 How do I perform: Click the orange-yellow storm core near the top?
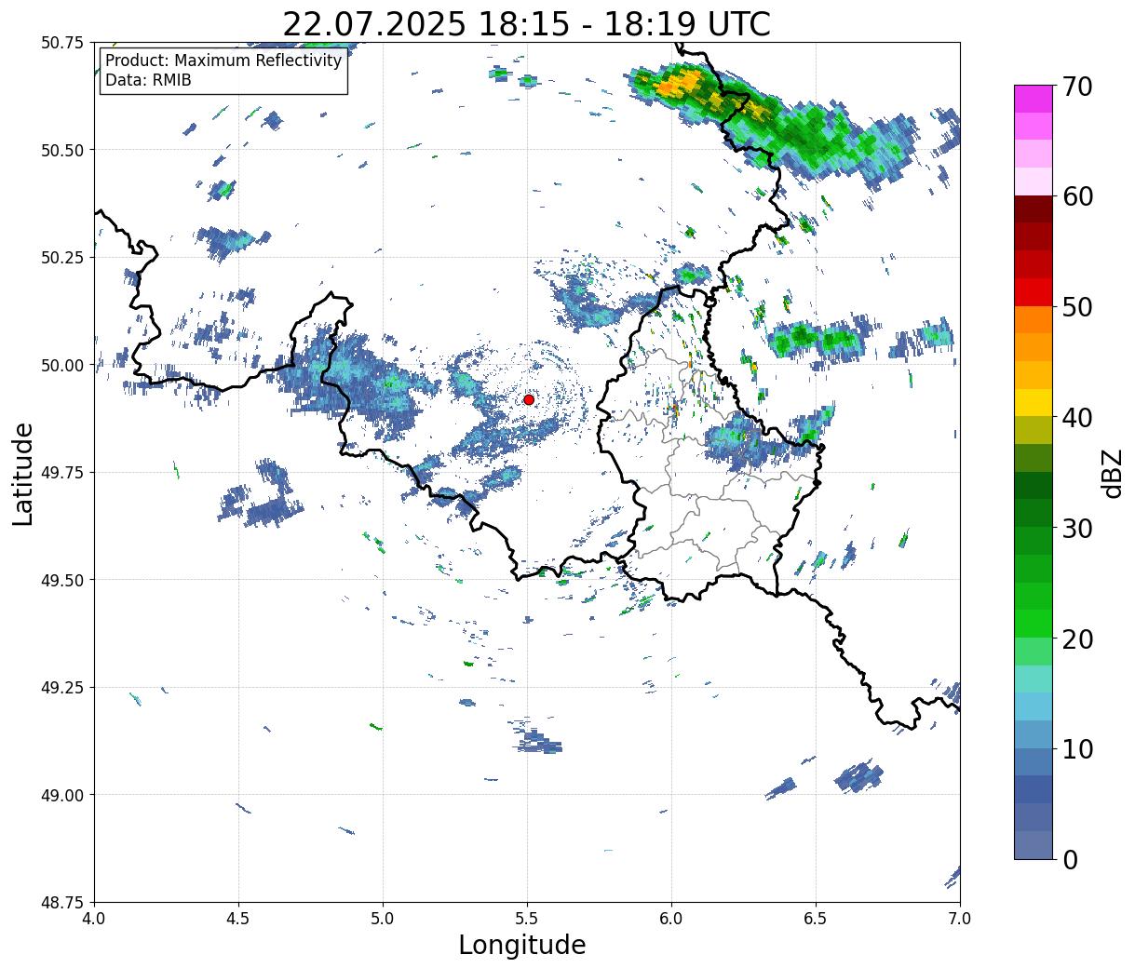tap(678, 86)
